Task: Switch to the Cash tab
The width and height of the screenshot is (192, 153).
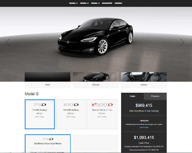Action: click(133, 96)
